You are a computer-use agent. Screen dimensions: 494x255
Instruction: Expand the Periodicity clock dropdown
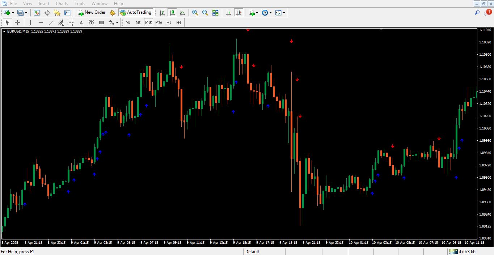pyautogui.click(x=270, y=13)
